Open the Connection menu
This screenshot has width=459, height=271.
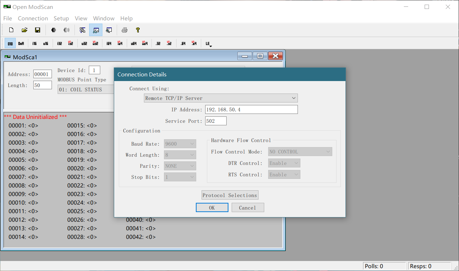[33, 18]
